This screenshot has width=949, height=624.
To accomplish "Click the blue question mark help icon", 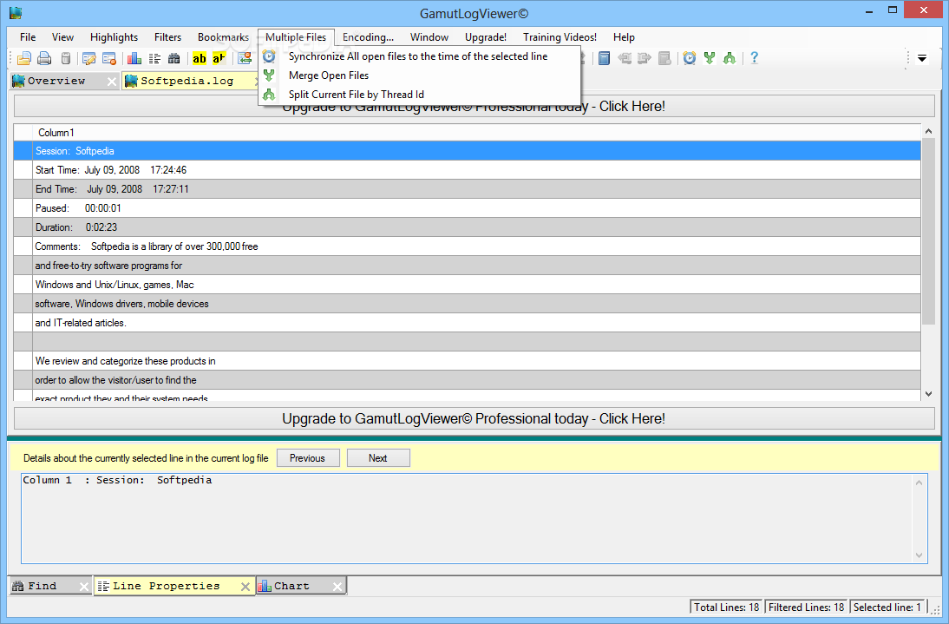I will (754, 58).
